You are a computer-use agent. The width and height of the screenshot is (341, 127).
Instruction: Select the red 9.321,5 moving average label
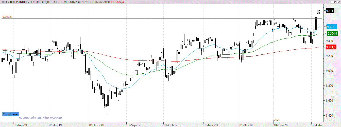331,47
